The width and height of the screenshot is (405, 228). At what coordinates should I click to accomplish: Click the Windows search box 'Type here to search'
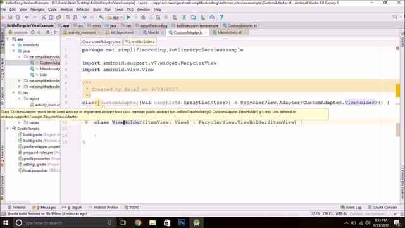63,222
